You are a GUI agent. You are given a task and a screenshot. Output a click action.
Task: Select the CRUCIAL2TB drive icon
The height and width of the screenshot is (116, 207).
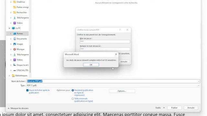coord(15,70)
